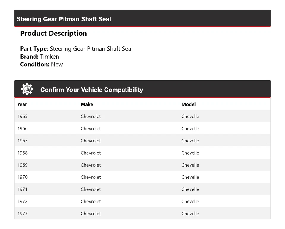Click the 1971 year cell
Screen dimensions: 285x229
pyautogui.click(x=22, y=189)
